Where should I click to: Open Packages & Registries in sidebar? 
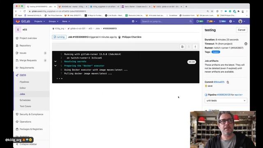click(x=31, y=129)
